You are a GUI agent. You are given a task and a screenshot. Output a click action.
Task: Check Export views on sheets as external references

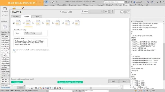click(14, 50)
